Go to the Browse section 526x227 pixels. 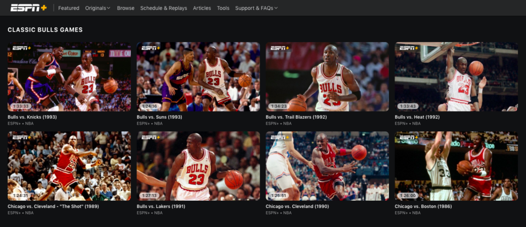point(125,8)
